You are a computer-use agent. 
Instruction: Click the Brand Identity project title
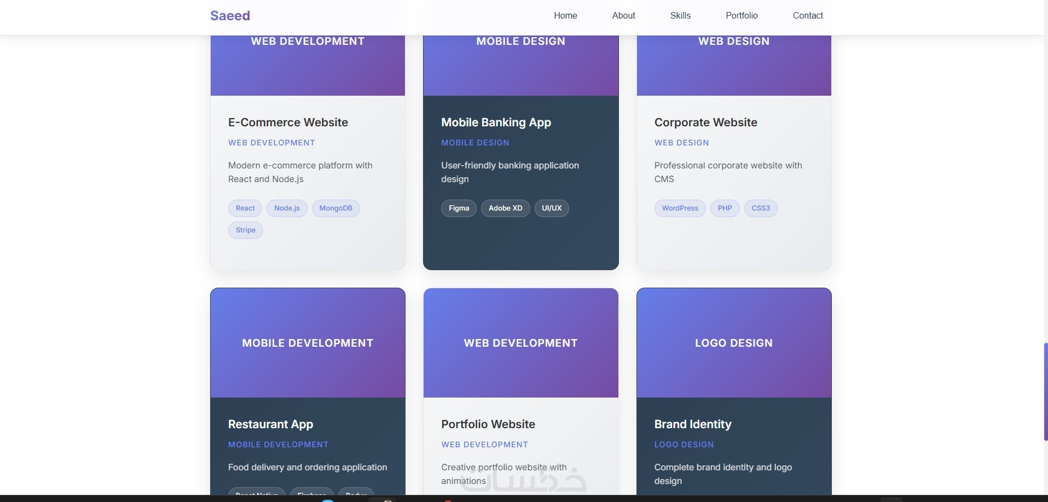click(x=692, y=424)
